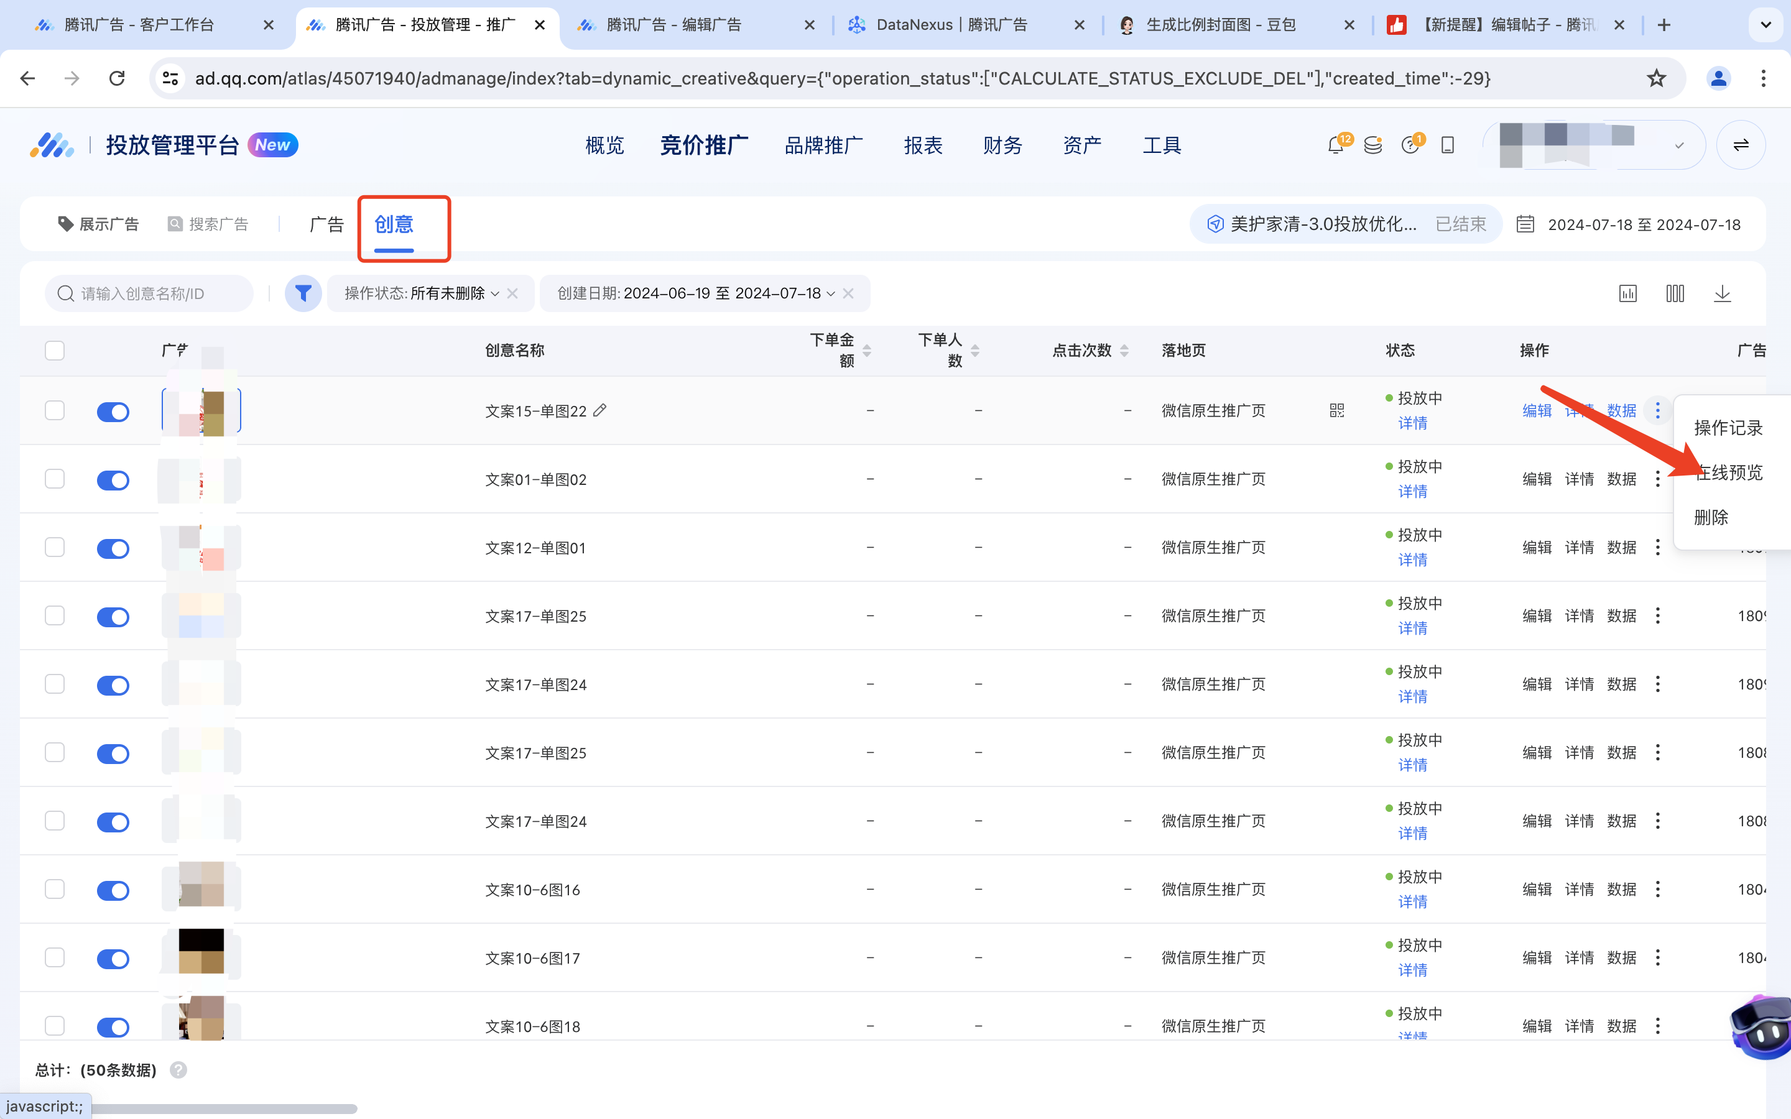The width and height of the screenshot is (1791, 1119).
Task: Choose 删除 in the popup menu
Action: (x=1711, y=517)
